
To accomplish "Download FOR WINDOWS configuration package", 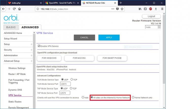I will click(x=49, y=58).
